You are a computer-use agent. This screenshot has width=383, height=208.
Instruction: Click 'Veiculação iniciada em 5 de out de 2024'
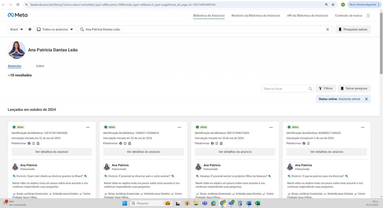click(310, 138)
